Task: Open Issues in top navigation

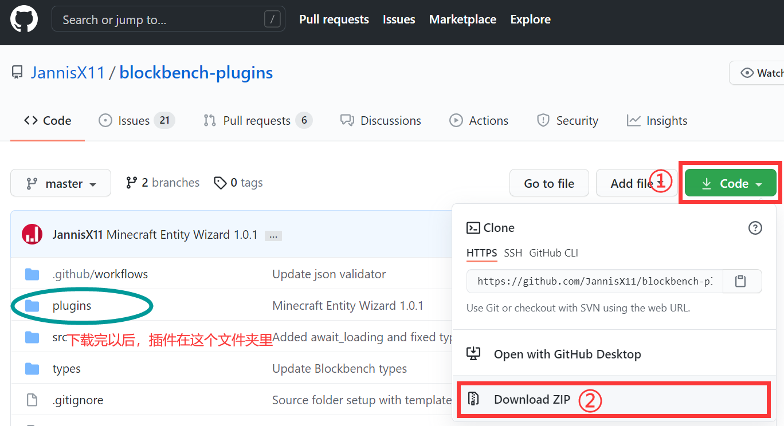Action: 399,19
